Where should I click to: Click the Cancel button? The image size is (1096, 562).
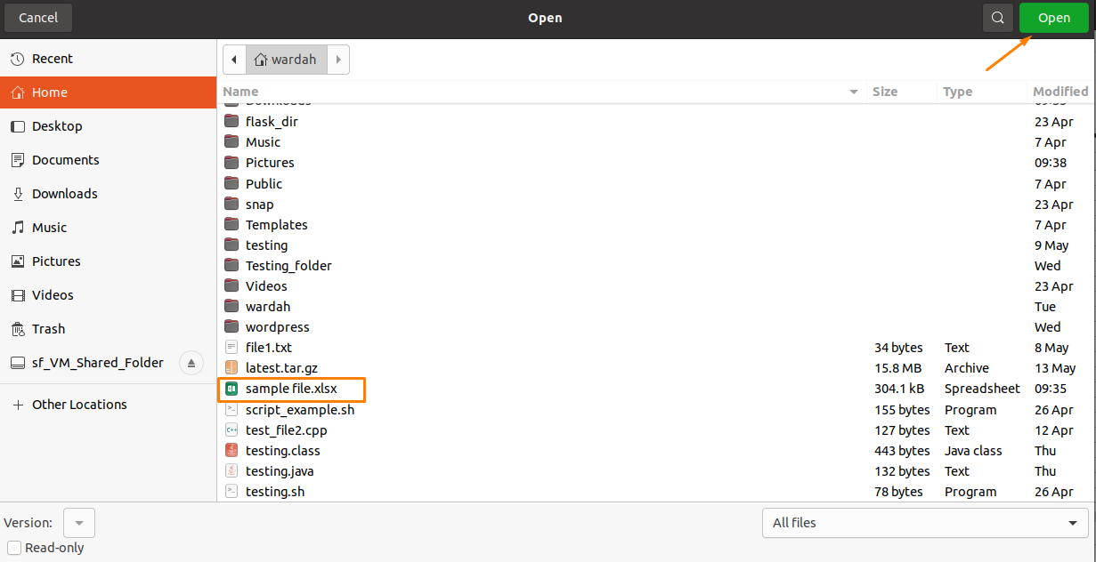pos(38,18)
